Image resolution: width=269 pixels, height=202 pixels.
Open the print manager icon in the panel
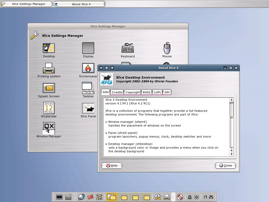pos(166,196)
